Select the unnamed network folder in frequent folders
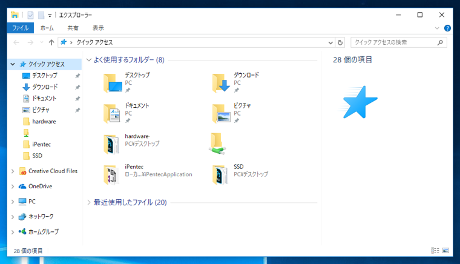Screen dimensions: 460x264 coord(218,144)
